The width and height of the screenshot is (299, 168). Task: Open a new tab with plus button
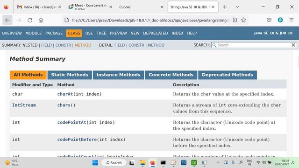pyautogui.click(x=225, y=7)
